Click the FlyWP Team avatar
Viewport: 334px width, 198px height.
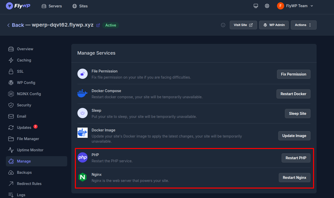[x=280, y=6]
